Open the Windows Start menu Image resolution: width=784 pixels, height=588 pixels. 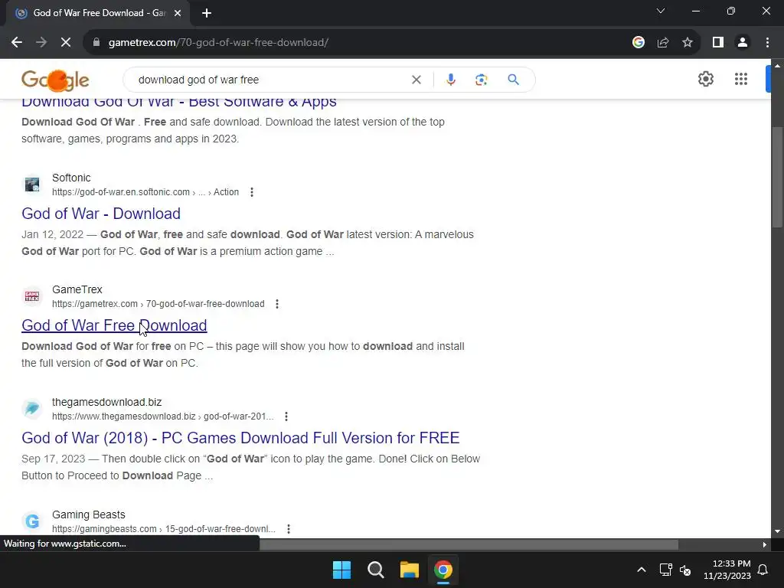(342, 570)
